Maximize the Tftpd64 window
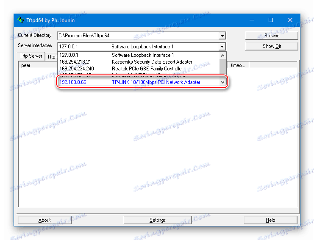This screenshot has height=240, width=314. click(271, 20)
